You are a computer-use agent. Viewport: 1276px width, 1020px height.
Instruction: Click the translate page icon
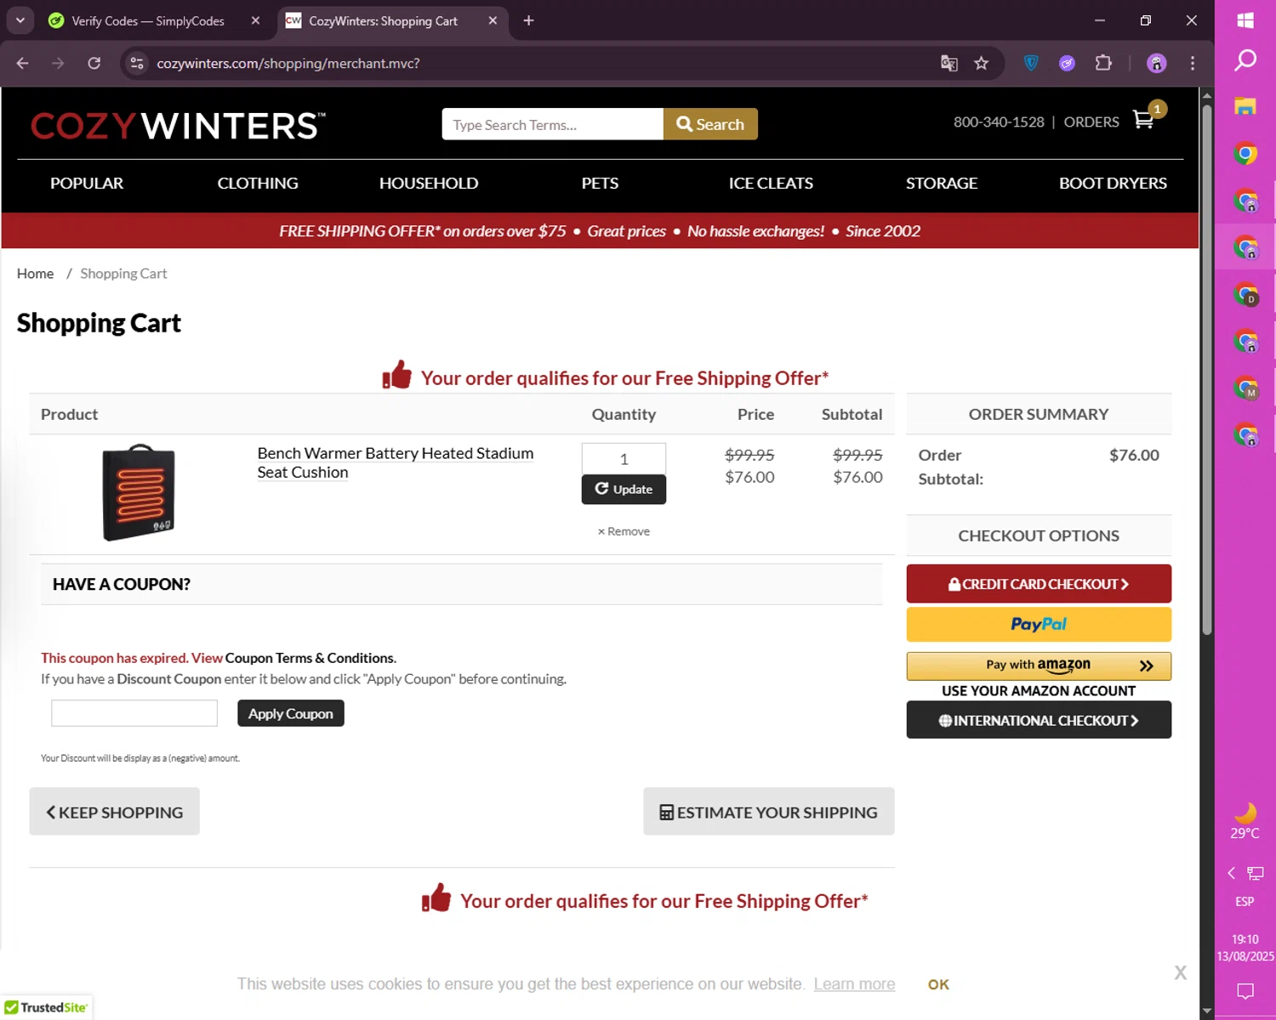(x=949, y=63)
